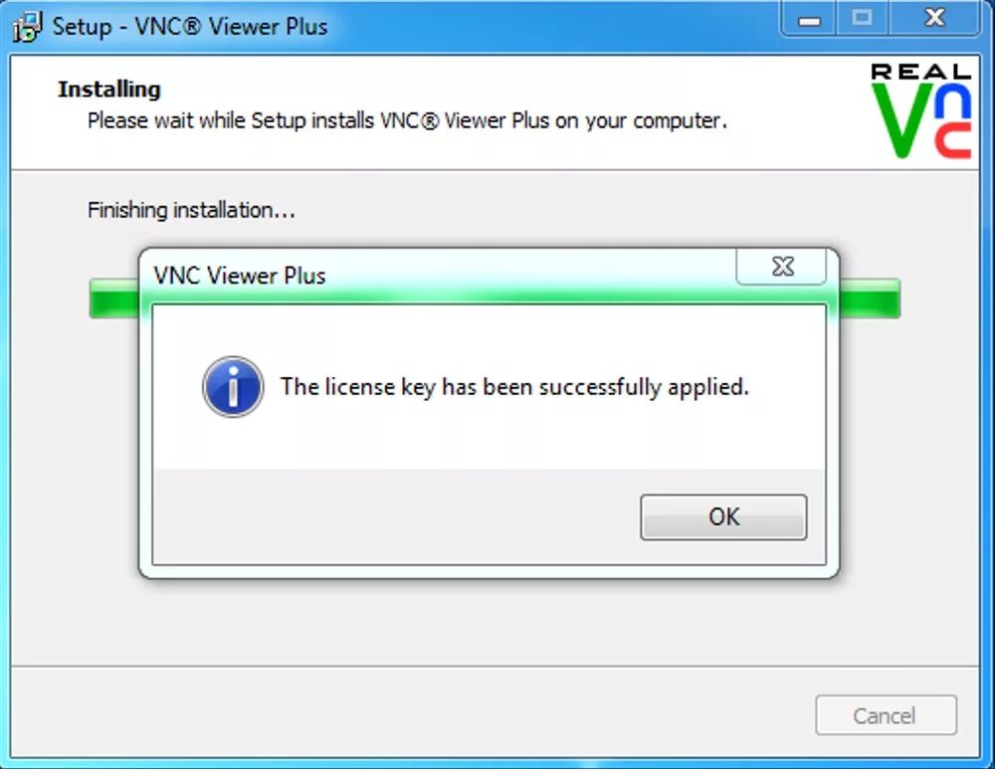995x769 pixels.
Task: Click the 'VNC Viewer Plus' dialog title
Action: tap(239, 276)
